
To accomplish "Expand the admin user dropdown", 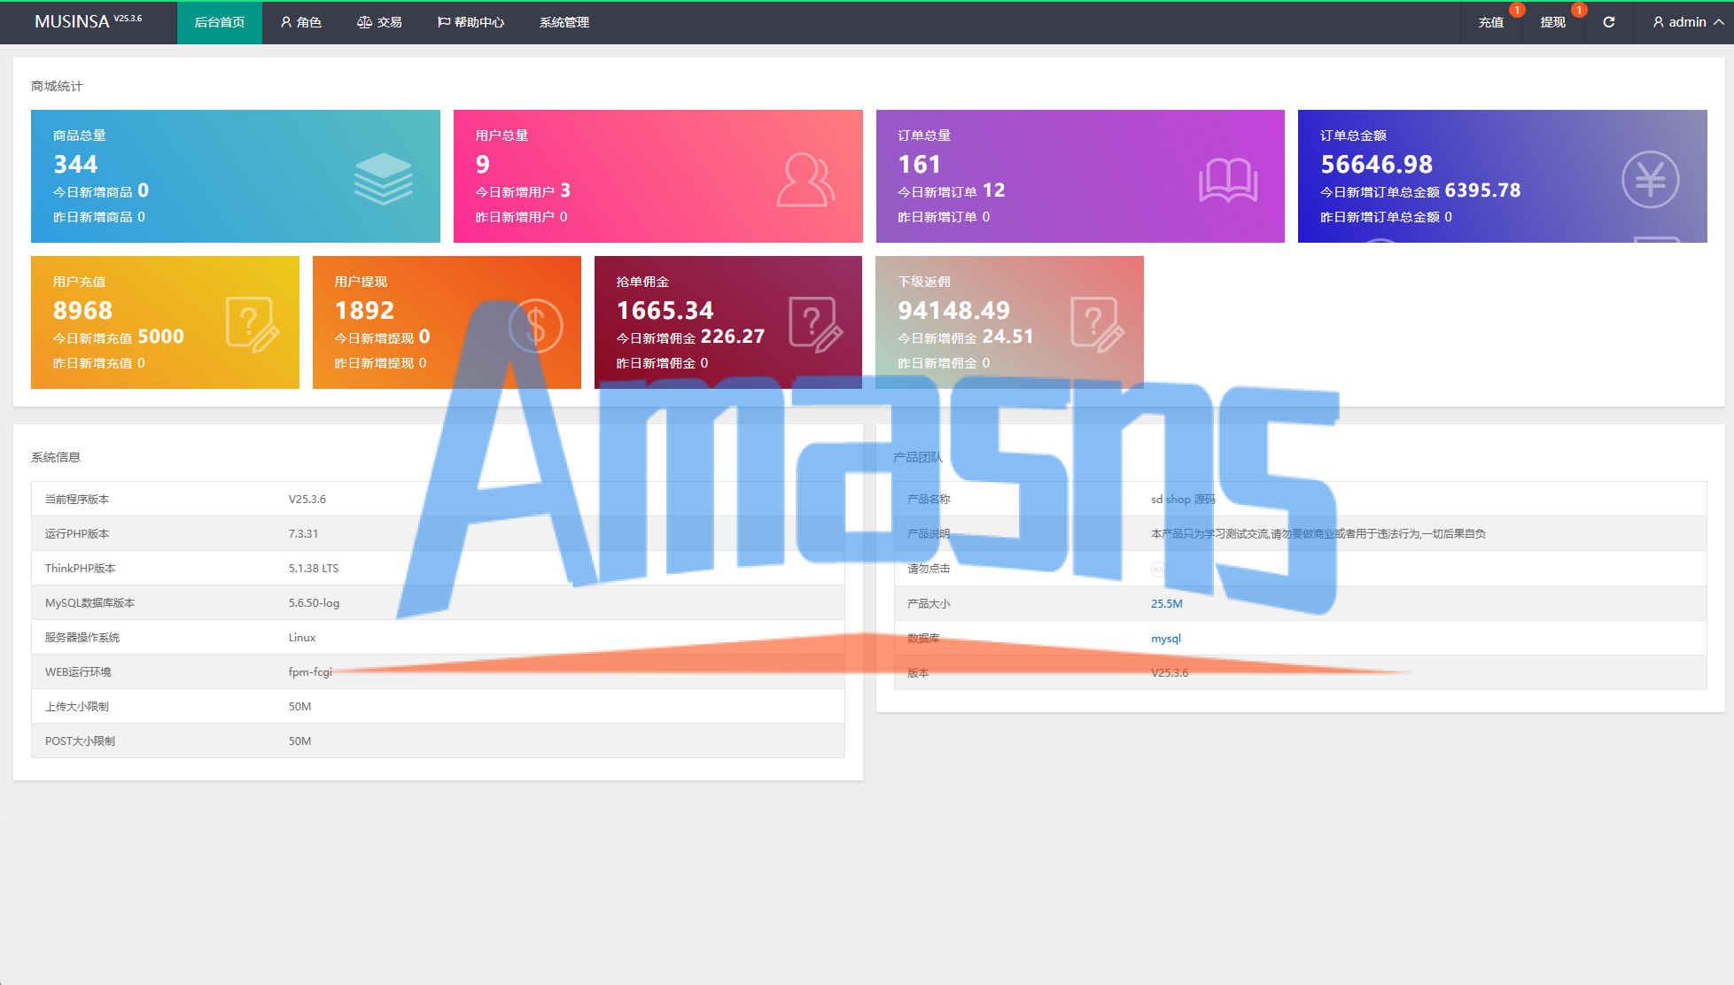I will pyautogui.click(x=1687, y=22).
